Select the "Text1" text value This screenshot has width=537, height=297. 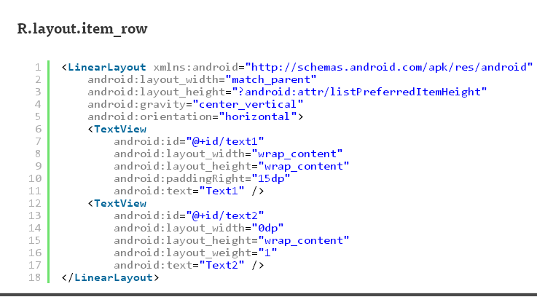(222, 191)
